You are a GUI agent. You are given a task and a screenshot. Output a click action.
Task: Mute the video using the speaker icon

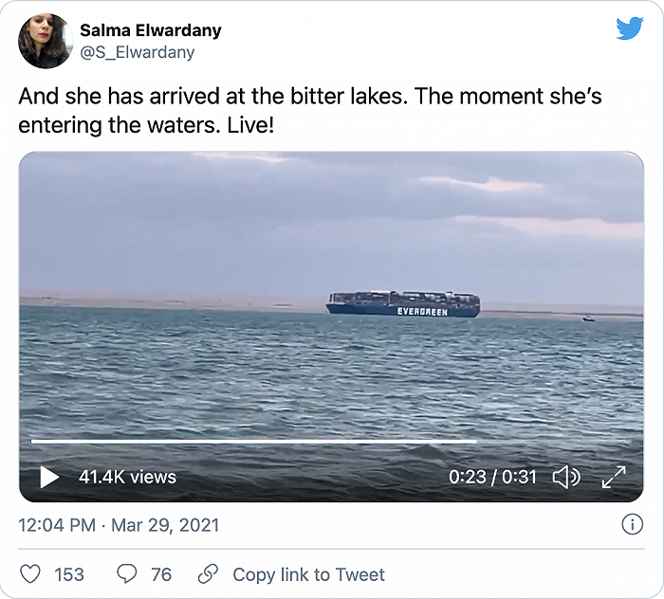point(565,477)
